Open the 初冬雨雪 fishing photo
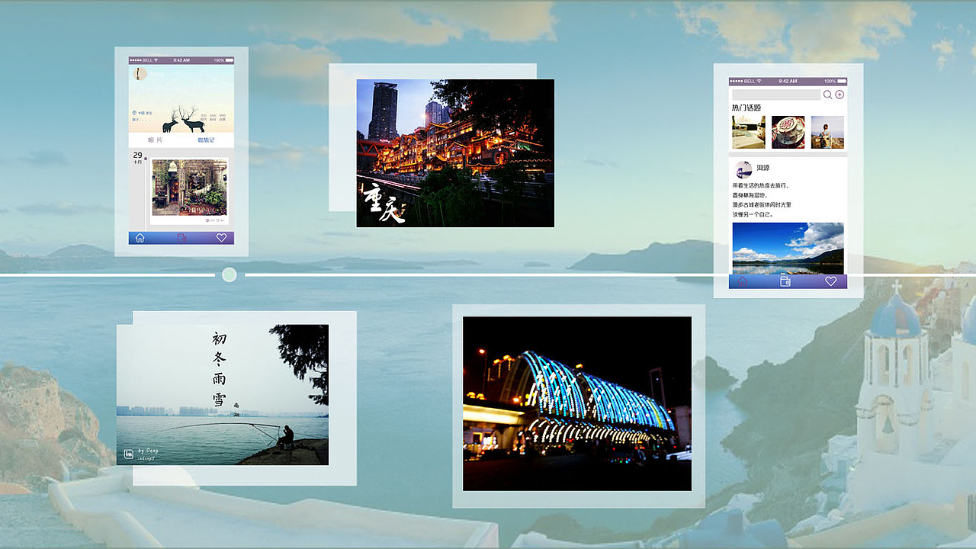The image size is (976, 549). click(223, 395)
